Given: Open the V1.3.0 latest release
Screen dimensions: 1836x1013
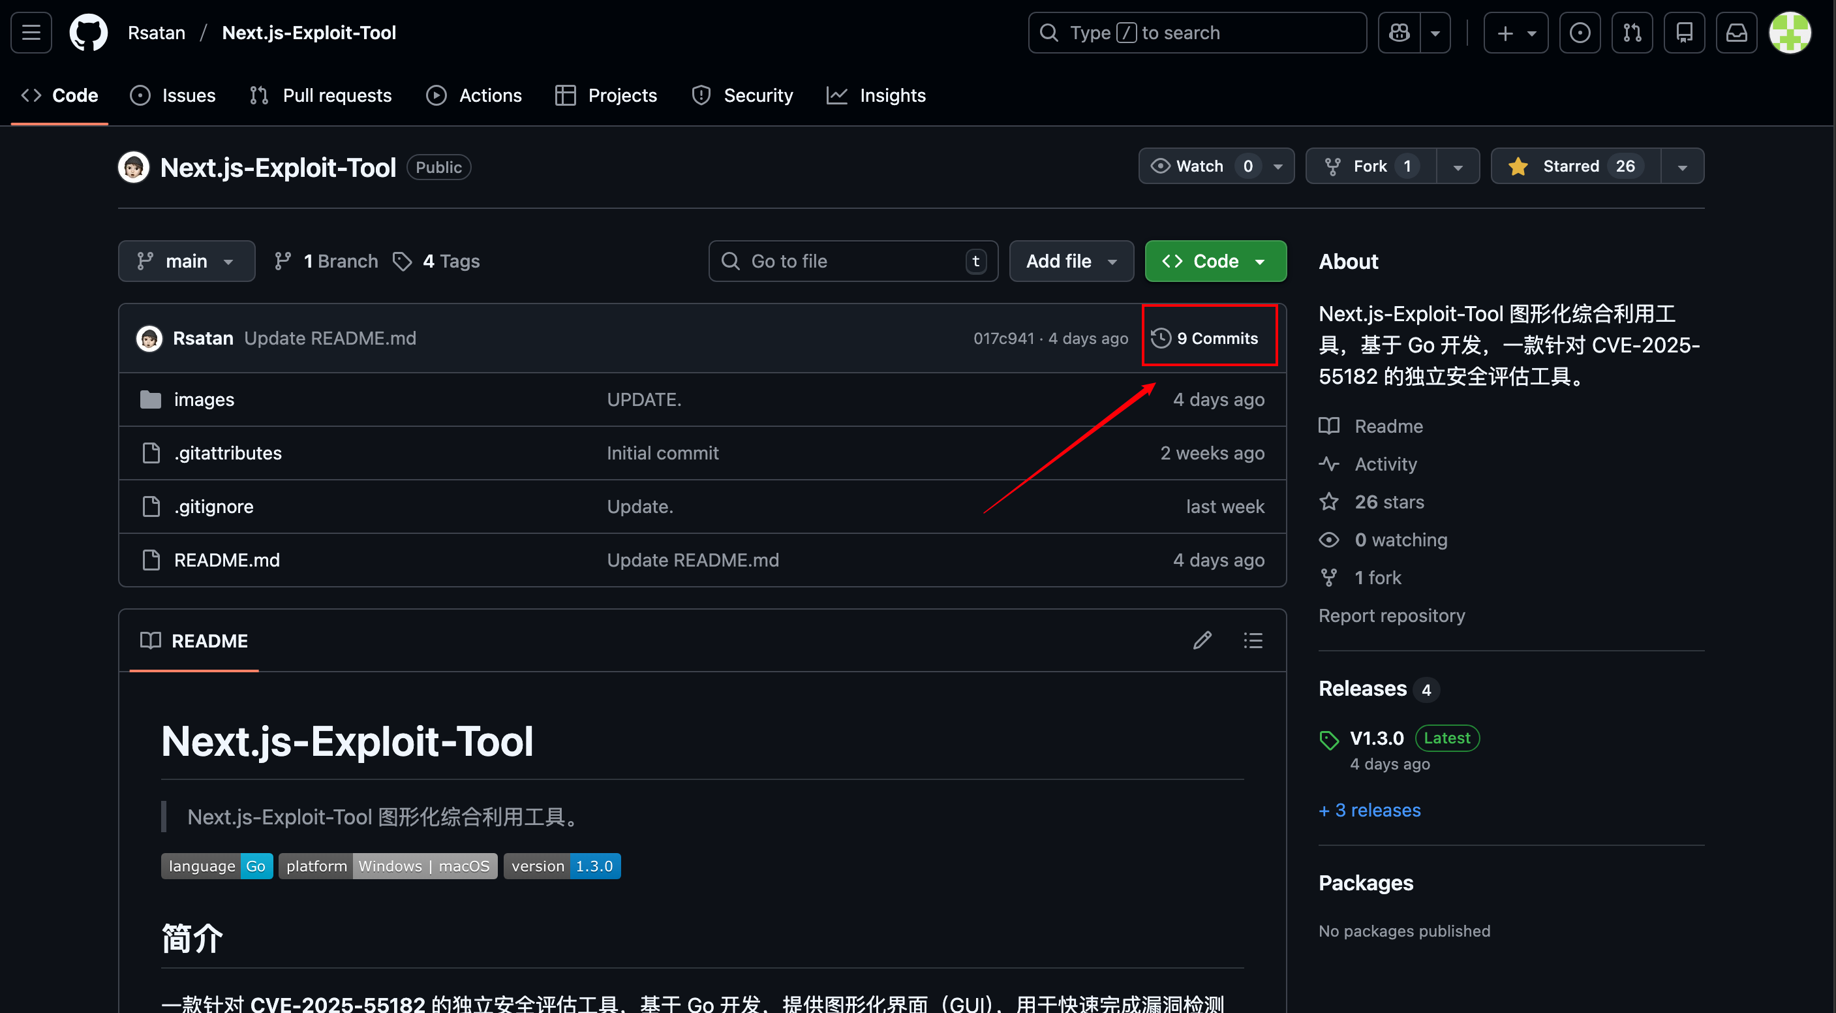Looking at the screenshot, I should 1376,738.
